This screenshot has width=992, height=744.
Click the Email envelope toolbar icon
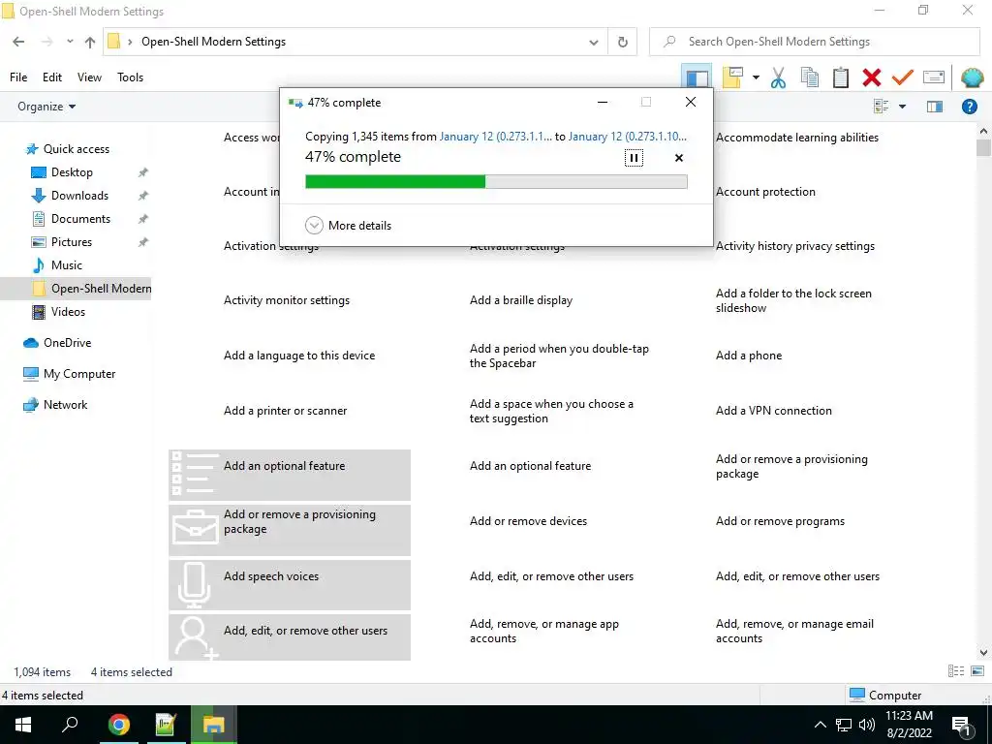(x=934, y=77)
